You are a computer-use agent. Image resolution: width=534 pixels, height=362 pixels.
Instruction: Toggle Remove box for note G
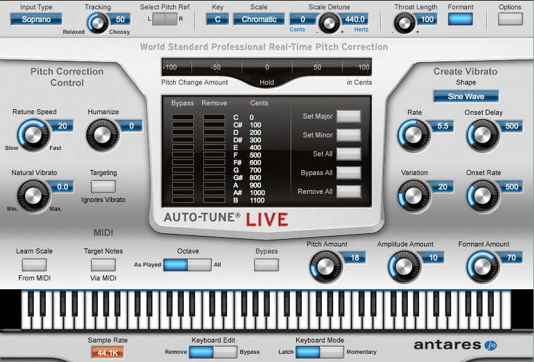click(x=214, y=170)
